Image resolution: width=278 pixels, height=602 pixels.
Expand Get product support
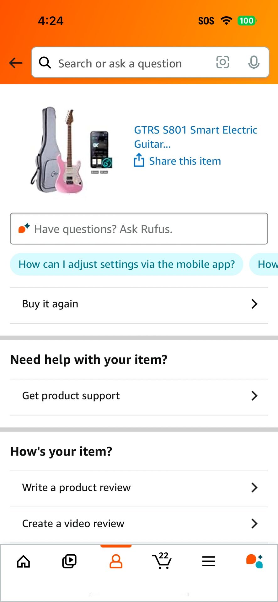pos(139,395)
